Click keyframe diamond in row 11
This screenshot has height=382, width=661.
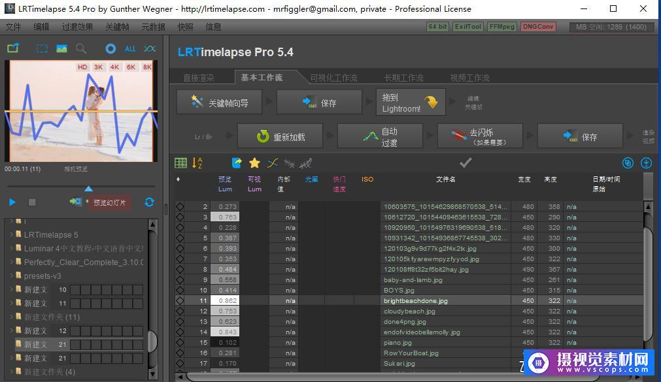[180, 301]
